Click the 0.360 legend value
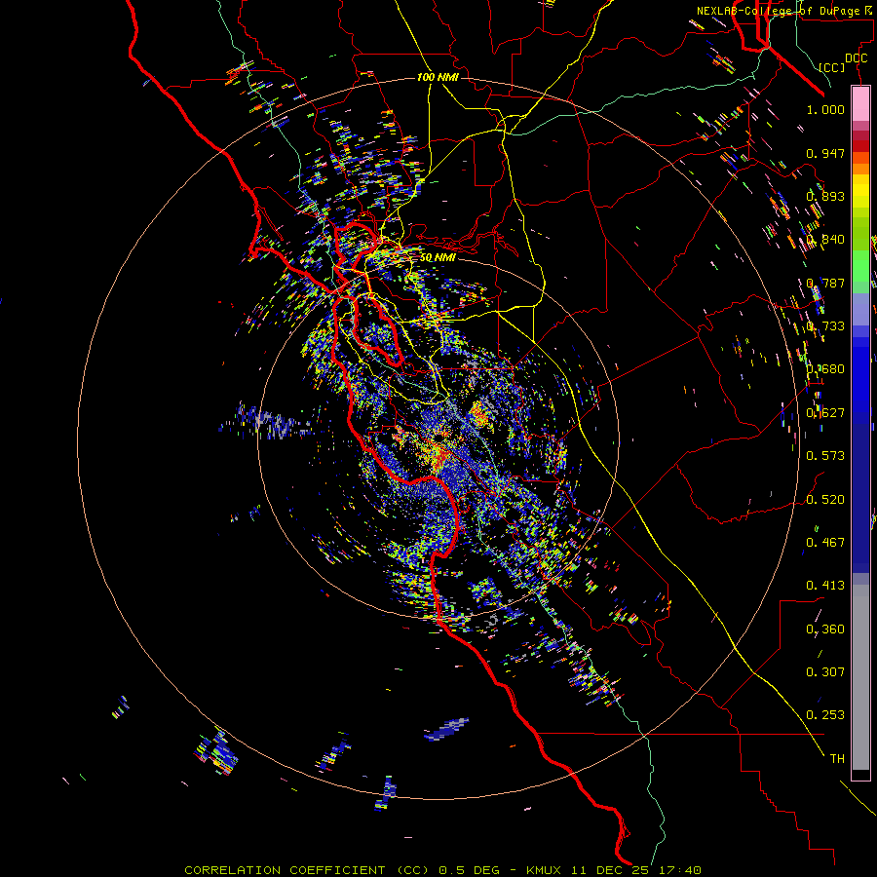Viewport: 877px width, 877px height. click(x=825, y=629)
